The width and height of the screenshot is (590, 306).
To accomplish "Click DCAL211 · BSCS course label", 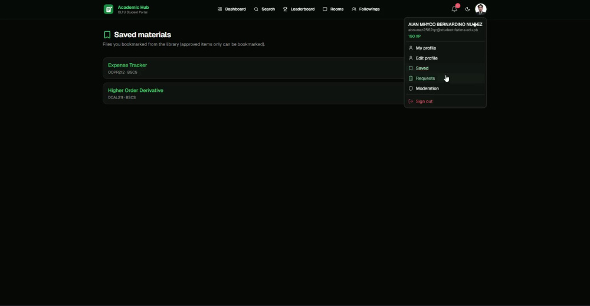I will coord(122,97).
